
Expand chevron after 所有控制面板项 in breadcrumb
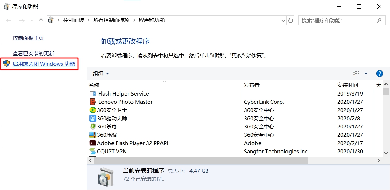[x=134, y=20]
